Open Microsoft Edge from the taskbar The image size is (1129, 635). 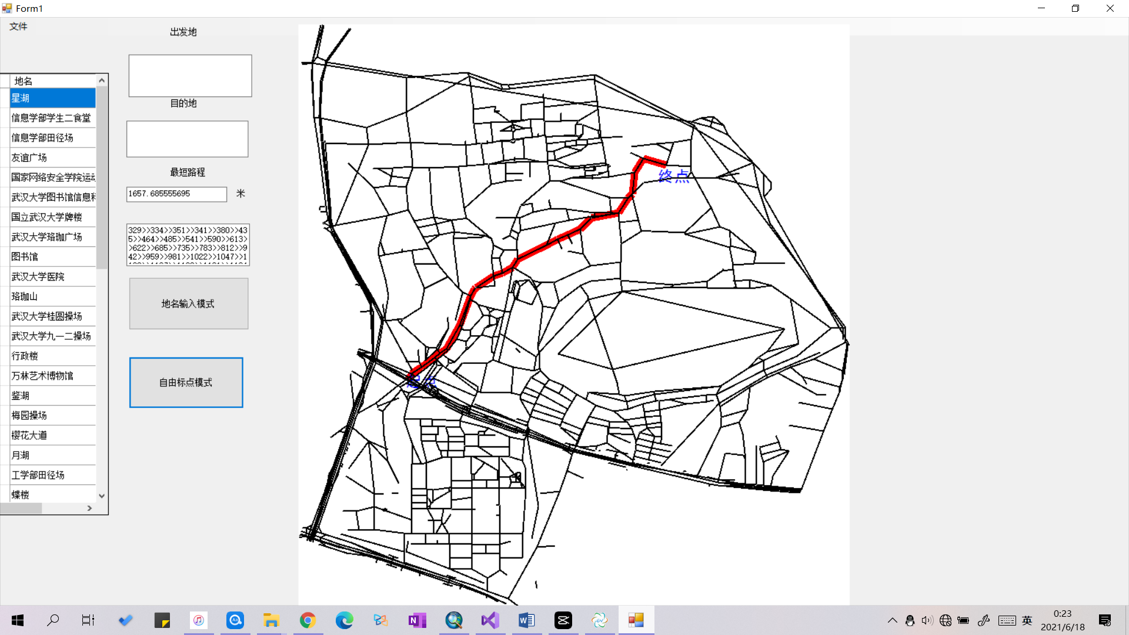coord(344,620)
